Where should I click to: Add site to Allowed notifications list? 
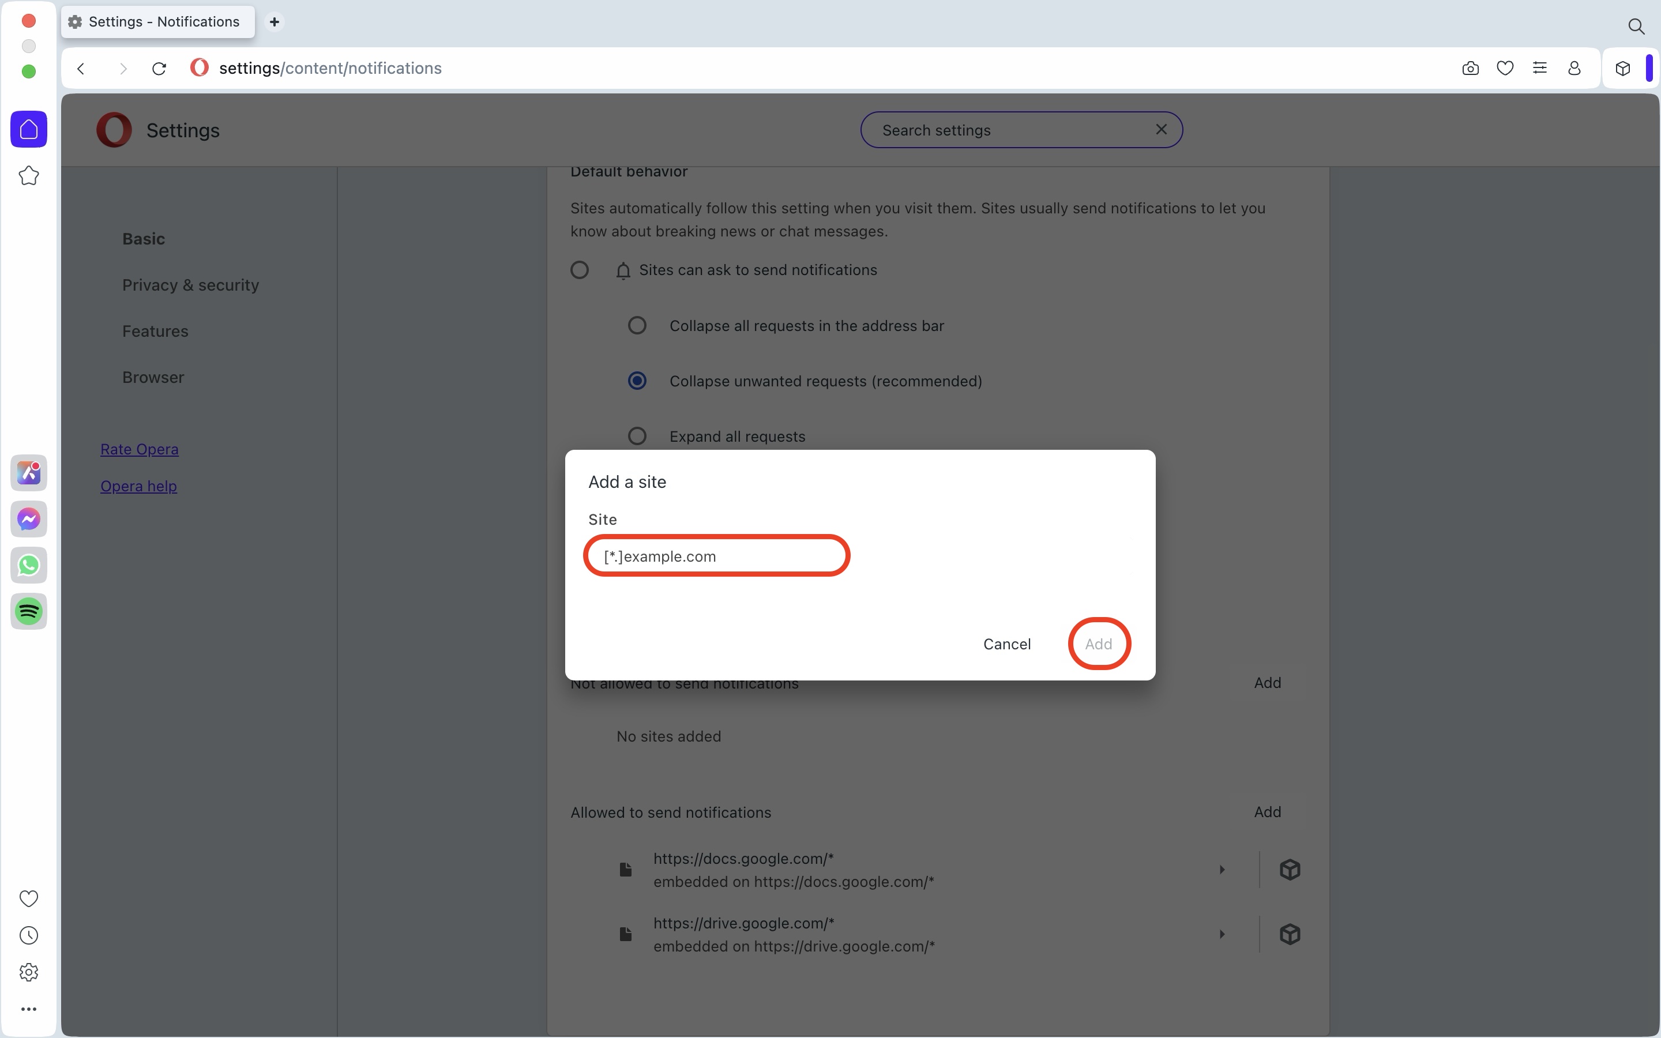pyautogui.click(x=1267, y=812)
